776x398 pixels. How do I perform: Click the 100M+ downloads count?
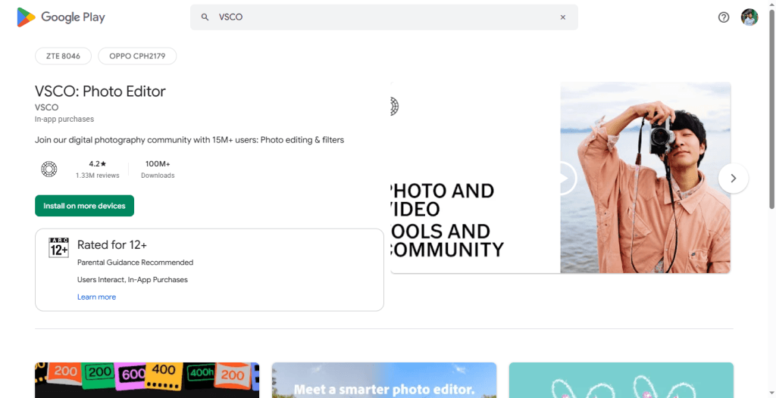[158, 163]
